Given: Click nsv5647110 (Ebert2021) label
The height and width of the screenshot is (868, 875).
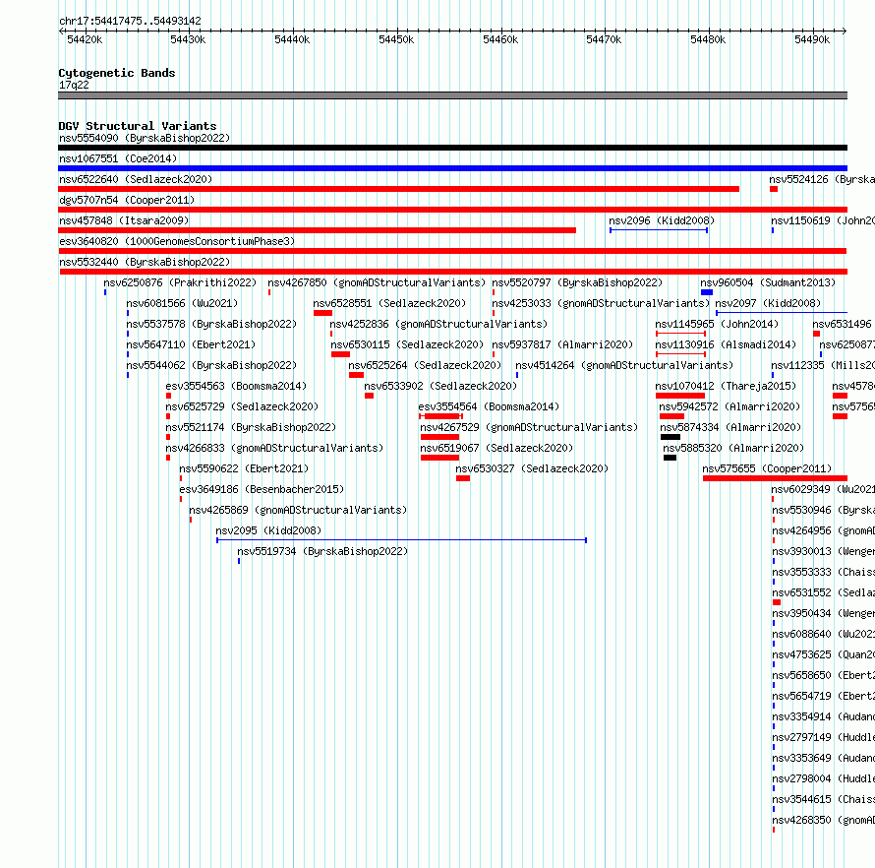Looking at the screenshot, I should click(x=191, y=344).
